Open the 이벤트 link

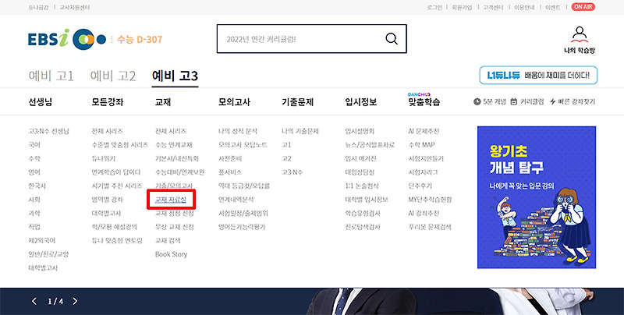click(553, 8)
